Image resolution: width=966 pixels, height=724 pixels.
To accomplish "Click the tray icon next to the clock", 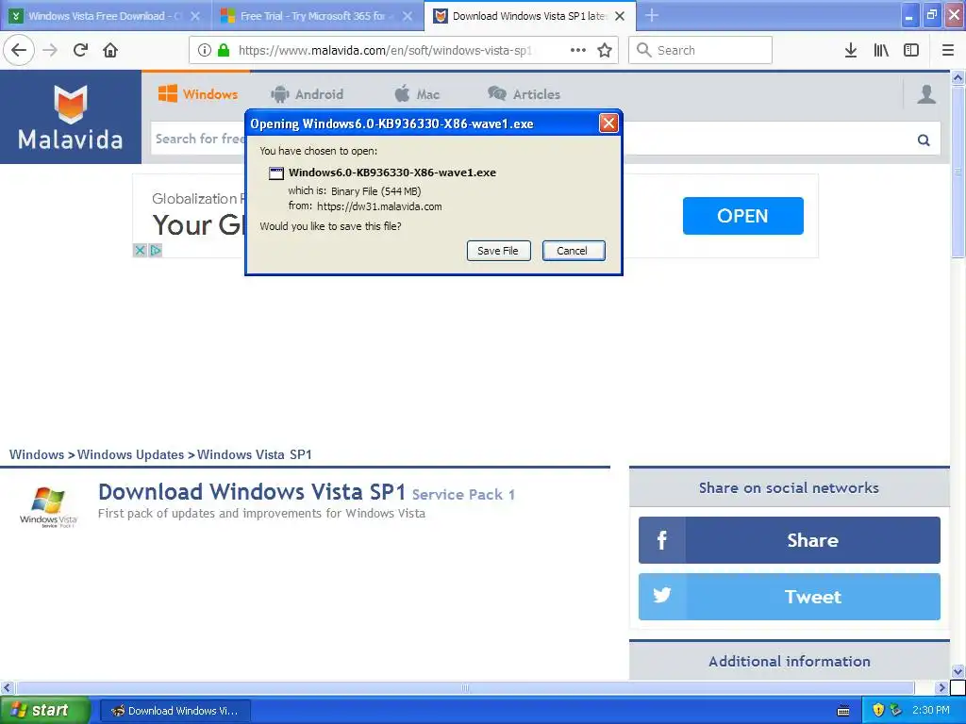I will pyautogui.click(x=896, y=710).
